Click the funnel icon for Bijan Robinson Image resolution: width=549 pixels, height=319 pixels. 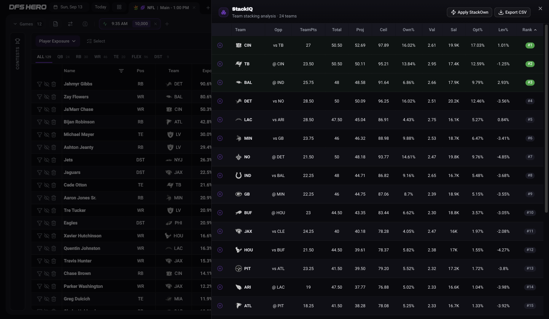click(x=40, y=122)
